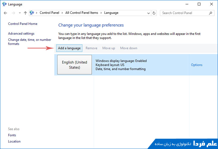Expand the address bar history dropdown
Screen dimensions: 218x149
point(148,13)
